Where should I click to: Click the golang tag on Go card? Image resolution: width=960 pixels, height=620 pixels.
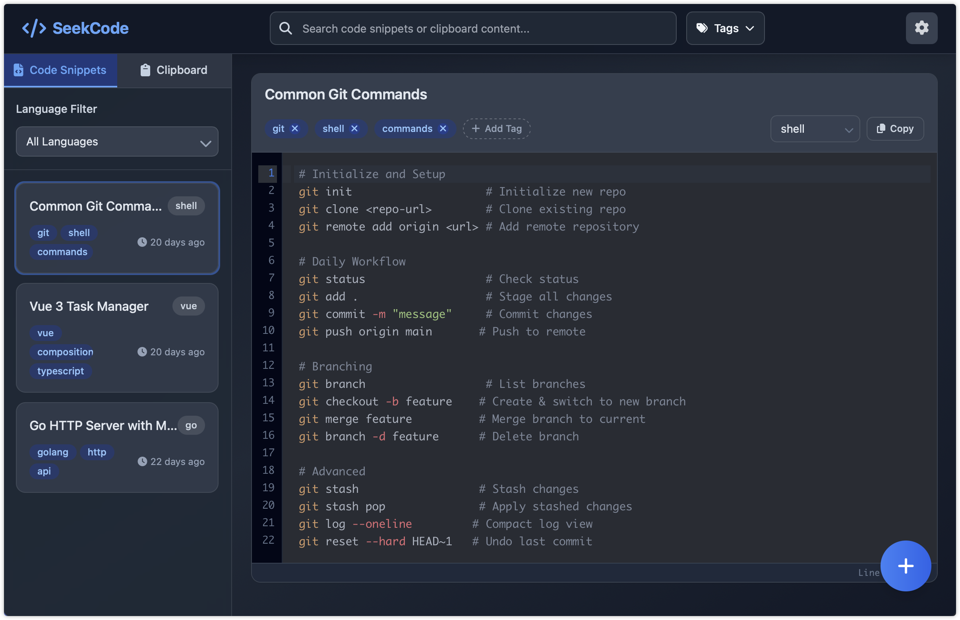click(53, 452)
